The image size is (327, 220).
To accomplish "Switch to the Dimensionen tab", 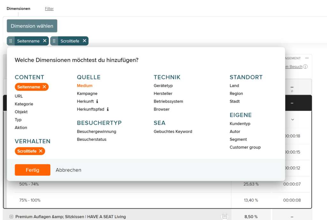I will click(18, 9).
